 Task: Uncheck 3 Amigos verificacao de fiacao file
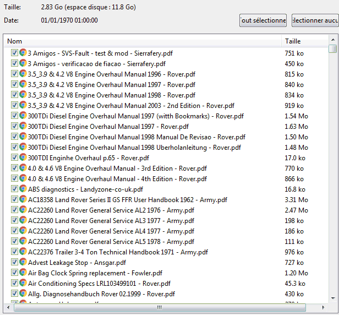(x=14, y=63)
